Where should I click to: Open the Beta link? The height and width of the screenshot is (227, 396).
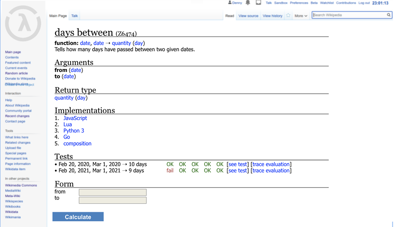pyautogui.click(x=314, y=3)
